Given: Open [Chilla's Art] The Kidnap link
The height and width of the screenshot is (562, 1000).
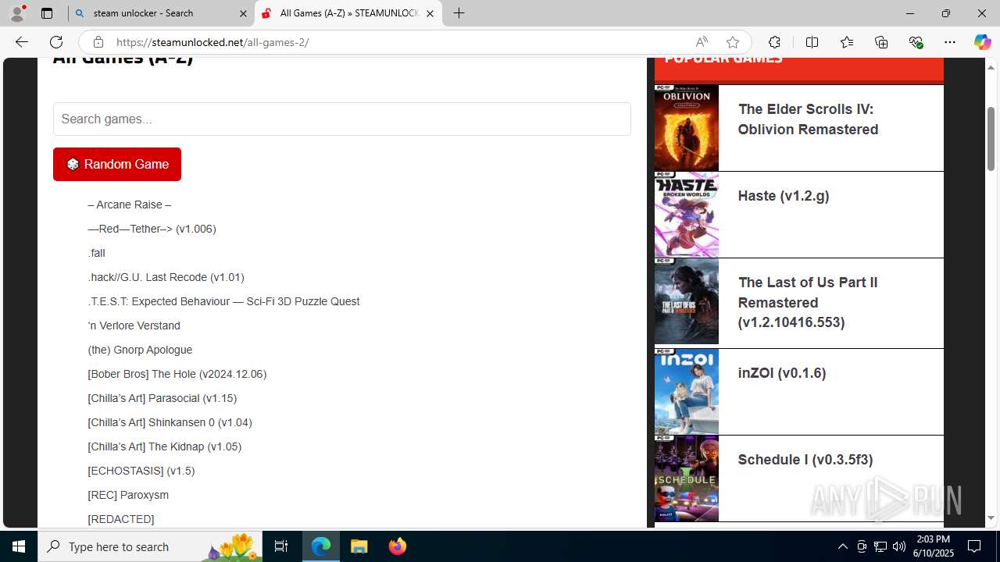Looking at the screenshot, I should [x=164, y=446].
